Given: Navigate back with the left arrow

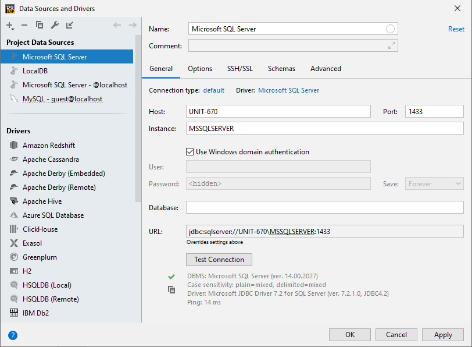Looking at the screenshot, I should [117, 25].
